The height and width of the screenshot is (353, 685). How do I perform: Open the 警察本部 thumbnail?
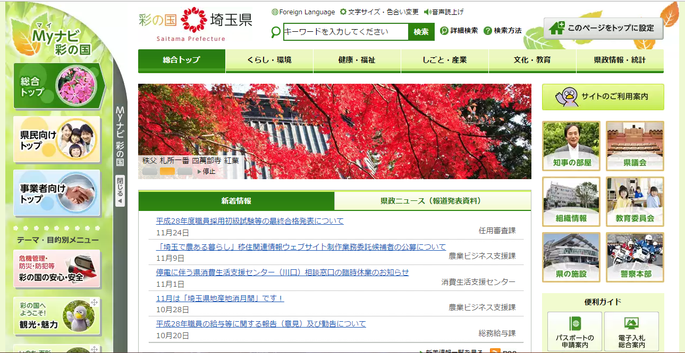pyautogui.click(x=635, y=257)
